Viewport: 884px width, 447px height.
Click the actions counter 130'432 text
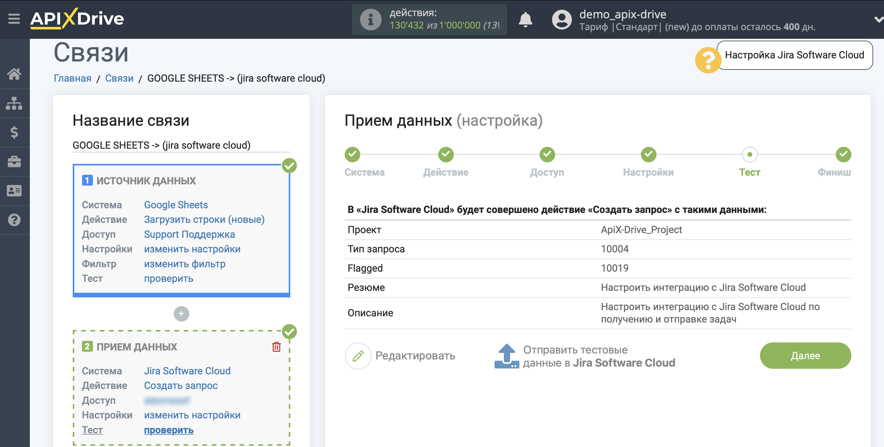click(406, 25)
